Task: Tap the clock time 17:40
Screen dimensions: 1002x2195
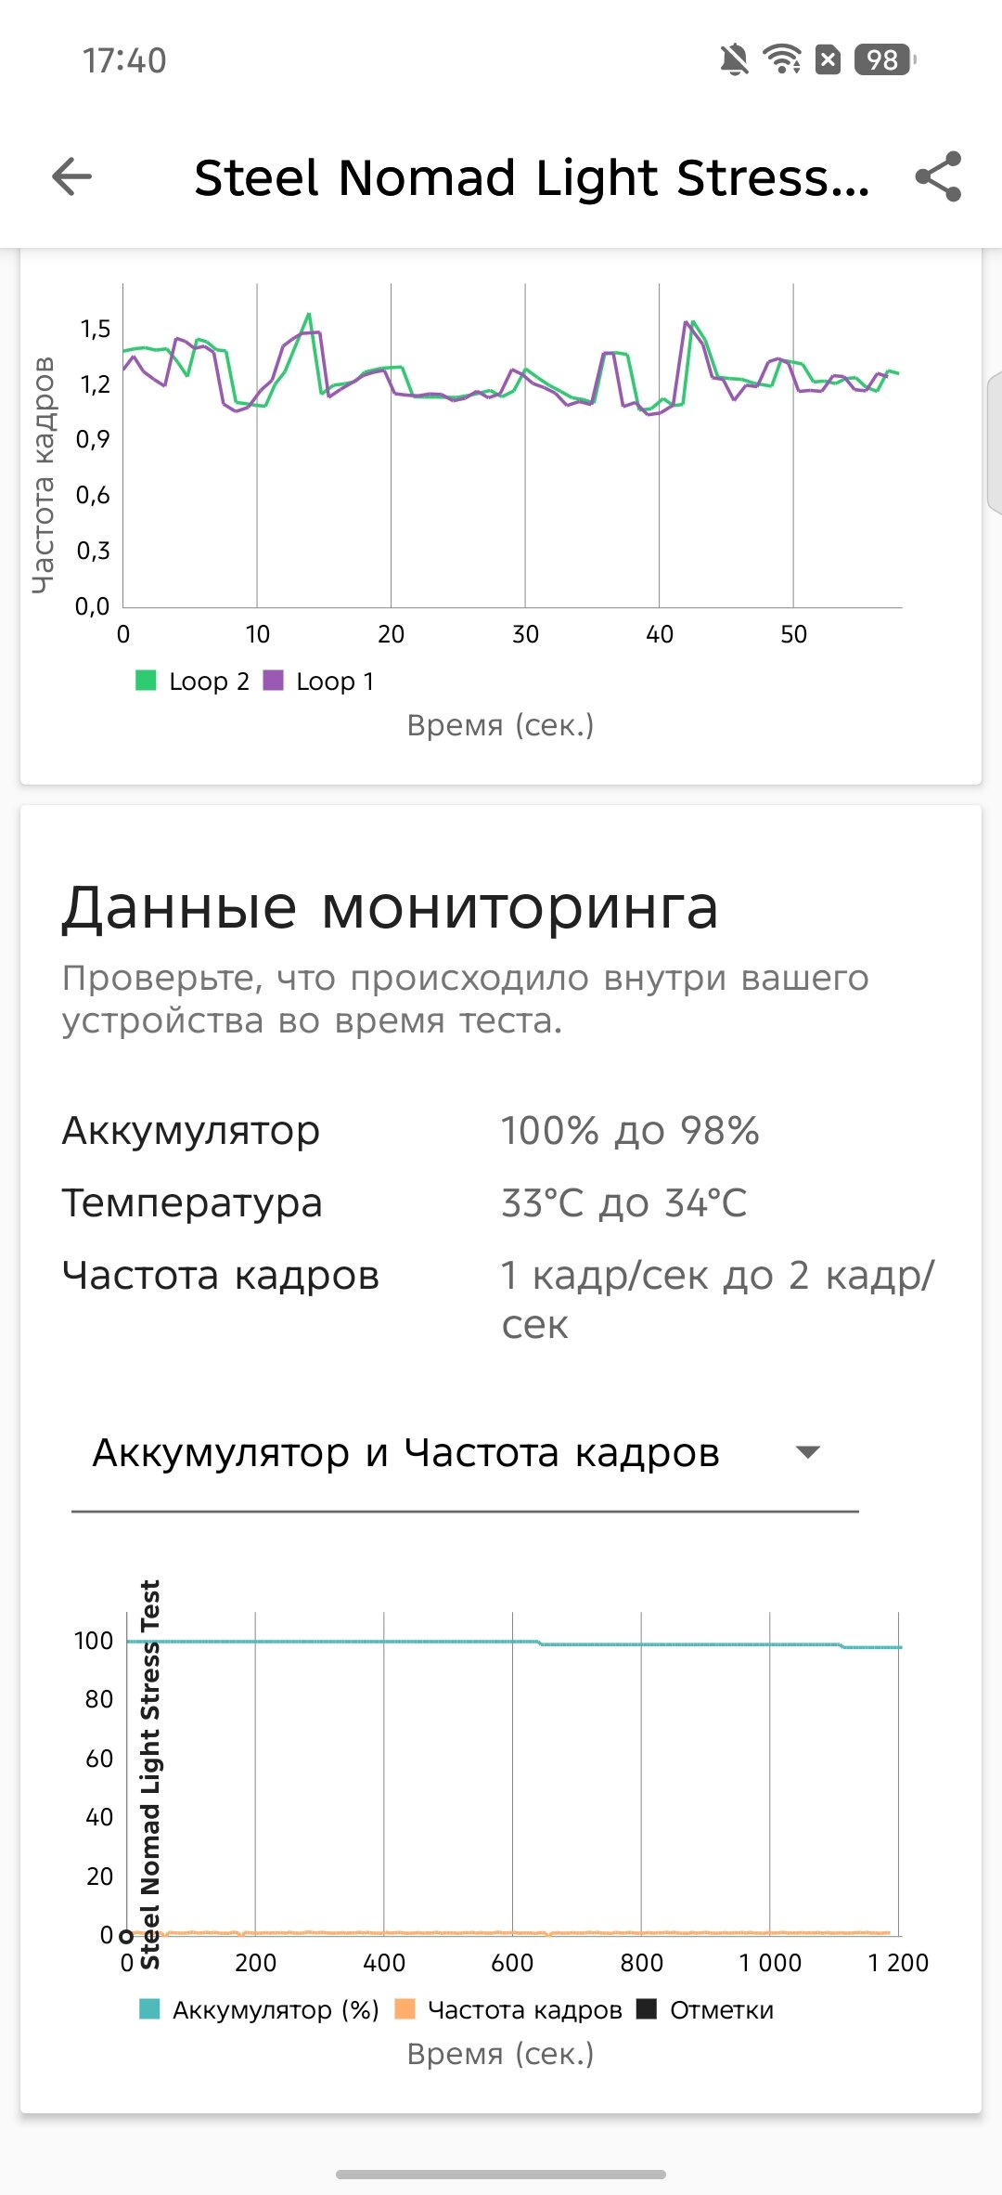Action: point(124,61)
